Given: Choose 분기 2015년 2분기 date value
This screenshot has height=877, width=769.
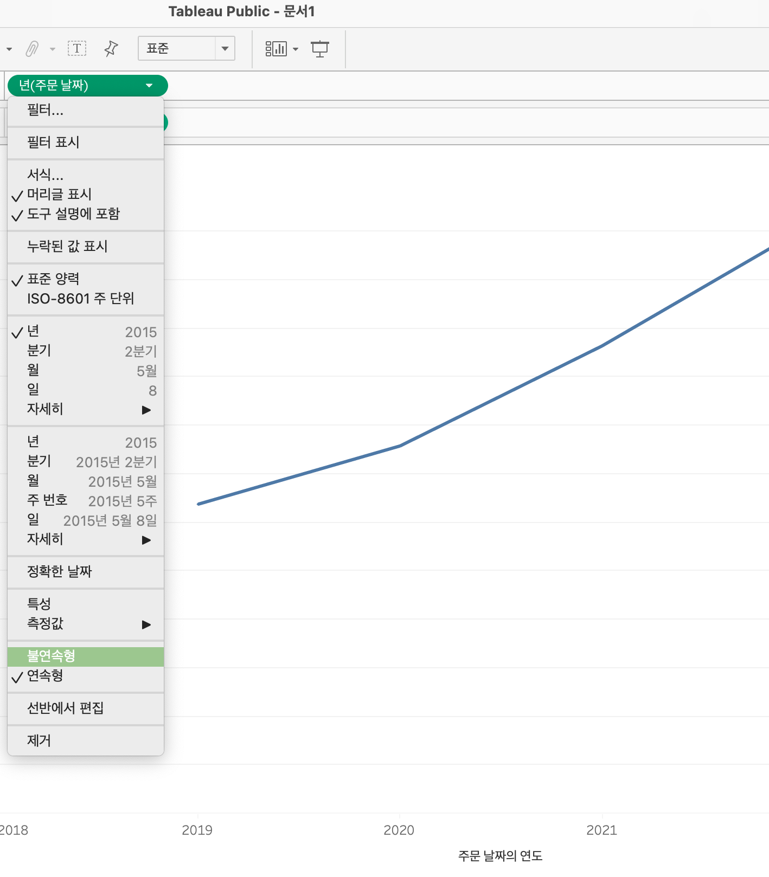Looking at the screenshot, I should (86, 461).
